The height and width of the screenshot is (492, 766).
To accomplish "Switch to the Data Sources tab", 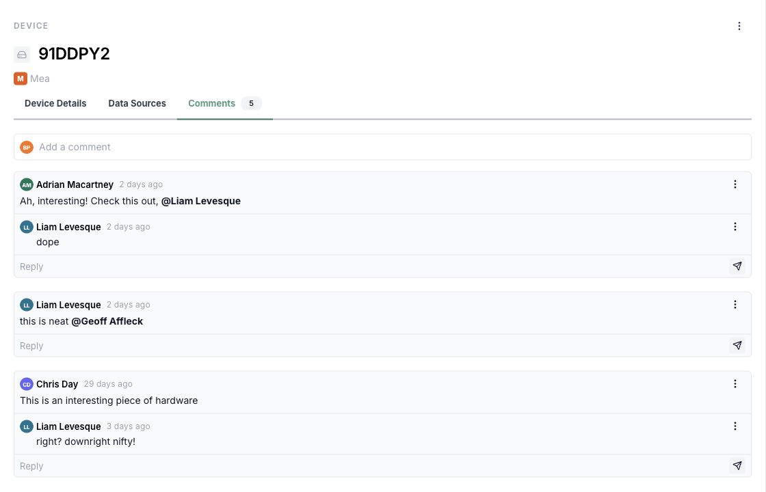I will point(137,103).
